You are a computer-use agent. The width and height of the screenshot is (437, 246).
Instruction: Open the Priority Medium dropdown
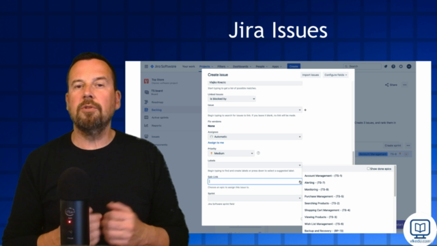click(231, 153)
